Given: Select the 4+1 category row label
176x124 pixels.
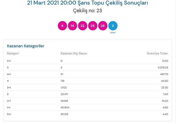Looking at the screenshot, I should click(9, 74).
